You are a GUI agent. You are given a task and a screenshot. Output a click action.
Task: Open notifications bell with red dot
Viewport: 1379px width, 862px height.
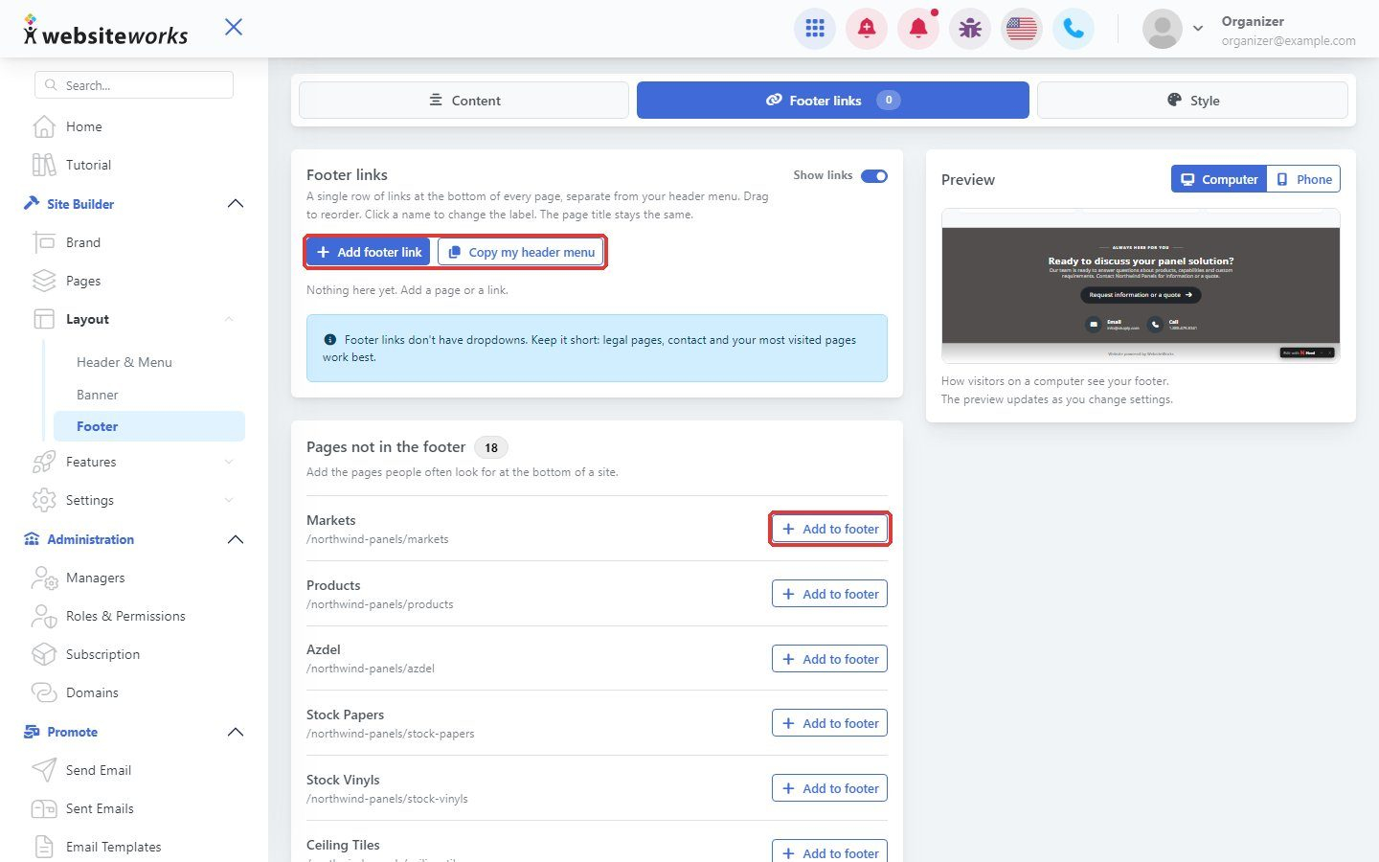pyautogui.click(x=918, y=29)
